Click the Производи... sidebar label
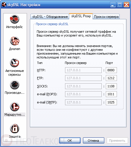The image size is (131, 147). tap(15, 93)
